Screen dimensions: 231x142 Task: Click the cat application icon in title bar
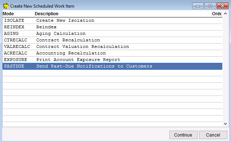coord(6,6)
